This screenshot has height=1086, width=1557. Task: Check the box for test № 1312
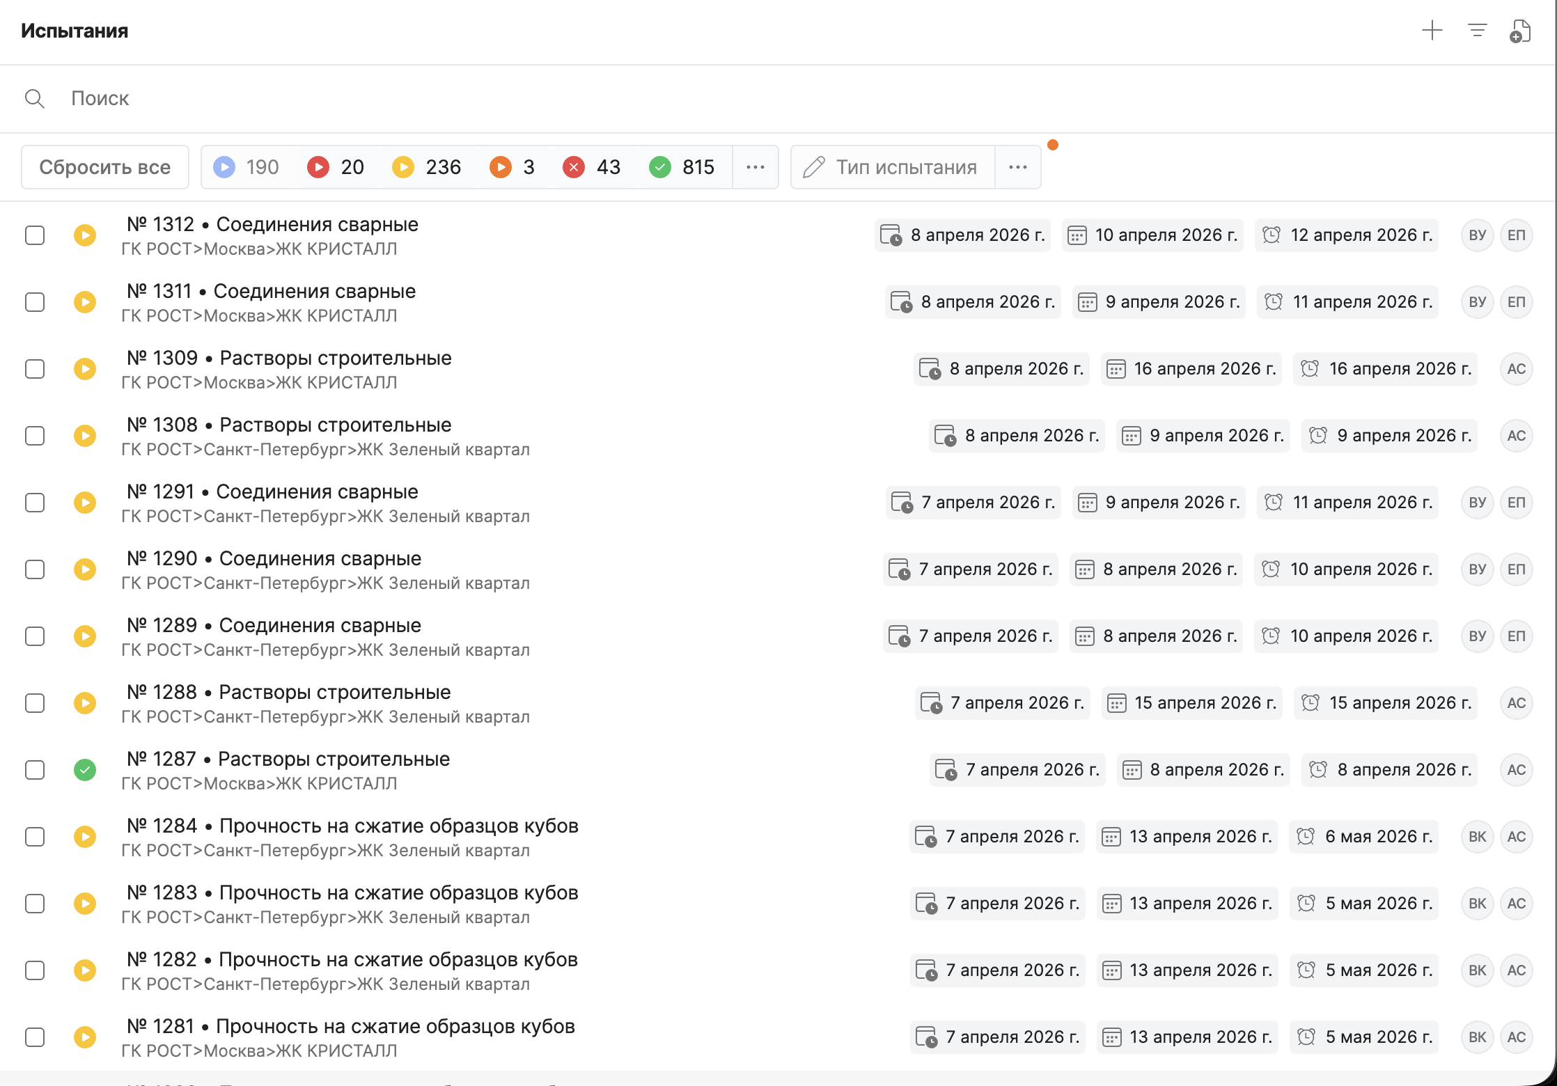(x=35, y=235)
